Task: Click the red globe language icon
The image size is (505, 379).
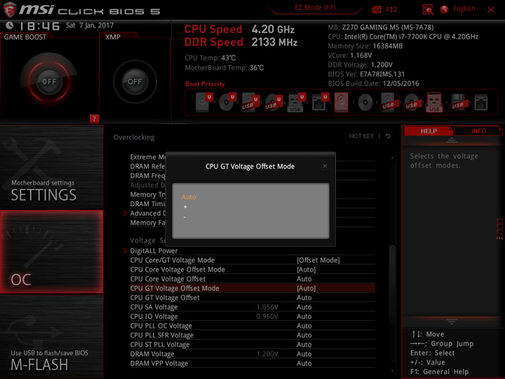Action: 445,9
